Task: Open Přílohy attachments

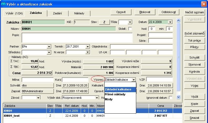Action: pyautogui.click(x=195, y=47)
